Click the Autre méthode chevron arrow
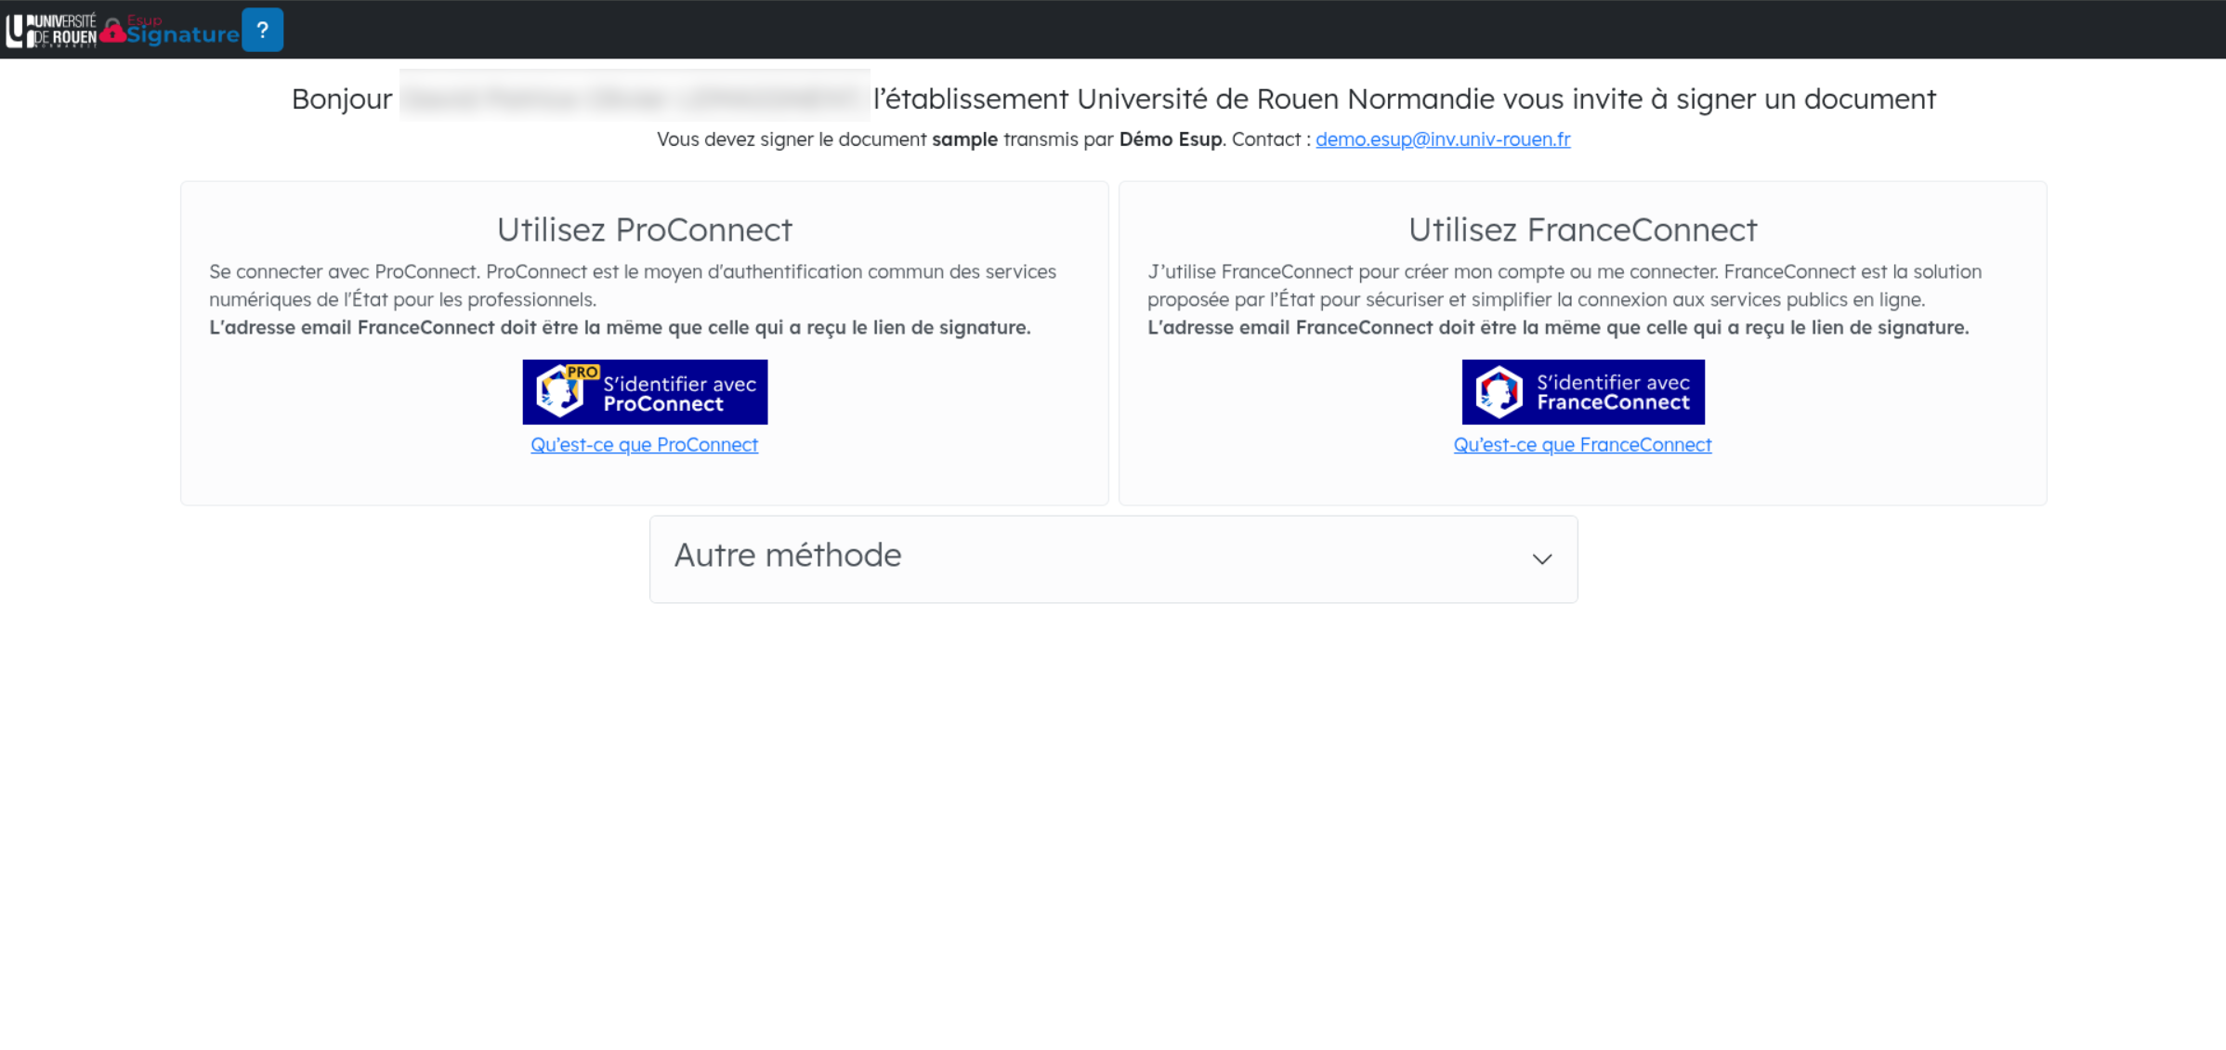Image resolution: width=2226 pixels, height=1050 pixels. (1542, 559)
